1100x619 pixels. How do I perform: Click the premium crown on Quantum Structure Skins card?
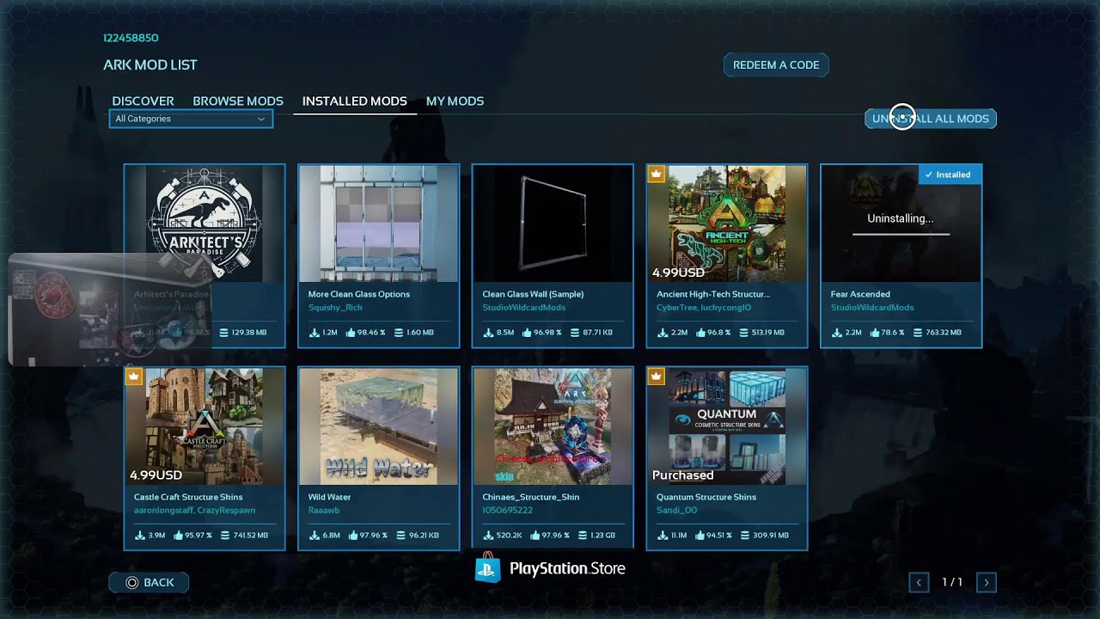(x=656, y=377)
